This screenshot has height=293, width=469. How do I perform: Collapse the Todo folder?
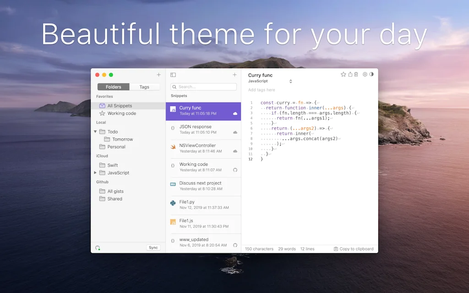95,132
